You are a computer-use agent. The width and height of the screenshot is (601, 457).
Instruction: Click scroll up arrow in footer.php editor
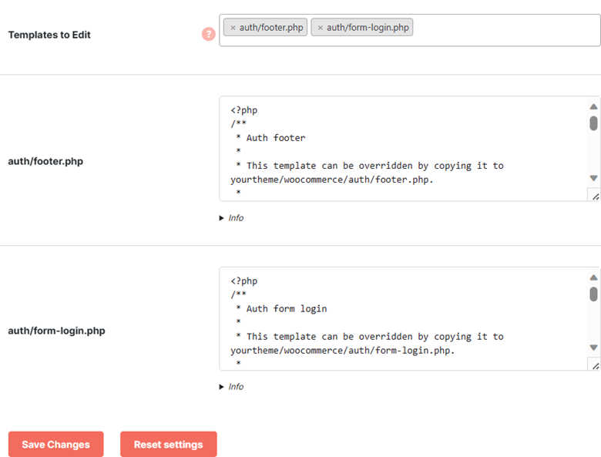tap(593, 106)
